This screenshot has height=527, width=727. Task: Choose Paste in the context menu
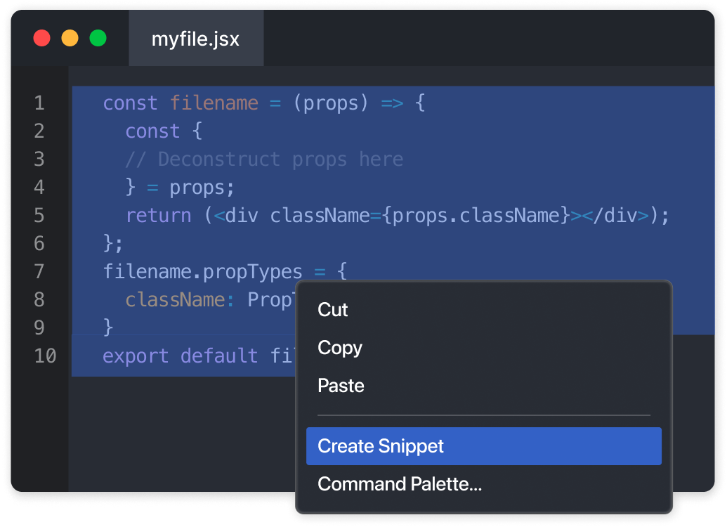tap(341, 385)
